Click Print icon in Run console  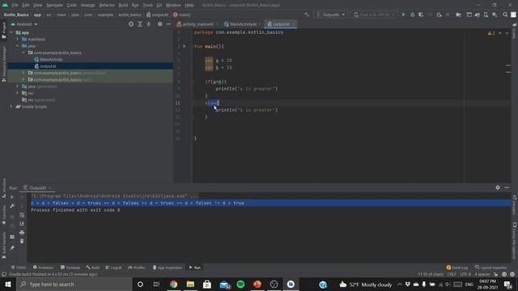click(x=22, y=233)
